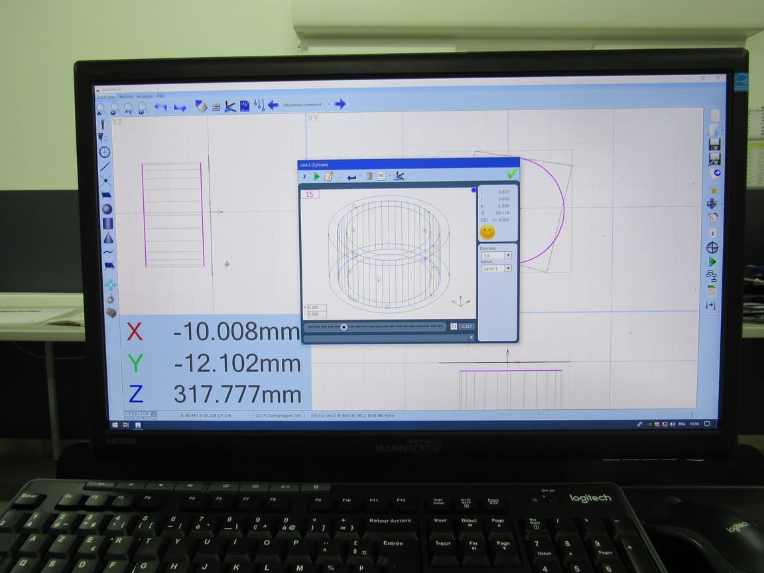The width and height of the screenshot is (764, 573).
Task: Click the save floppy disk icon
Action: point(714,144)
